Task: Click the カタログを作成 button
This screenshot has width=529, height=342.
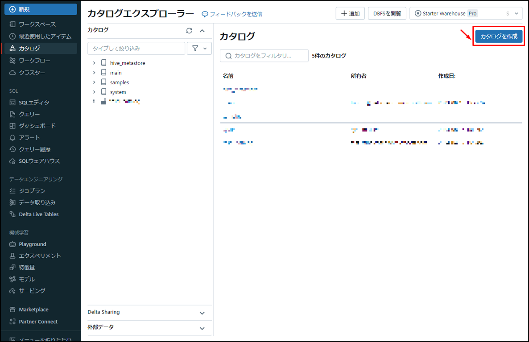Action: 499,37
